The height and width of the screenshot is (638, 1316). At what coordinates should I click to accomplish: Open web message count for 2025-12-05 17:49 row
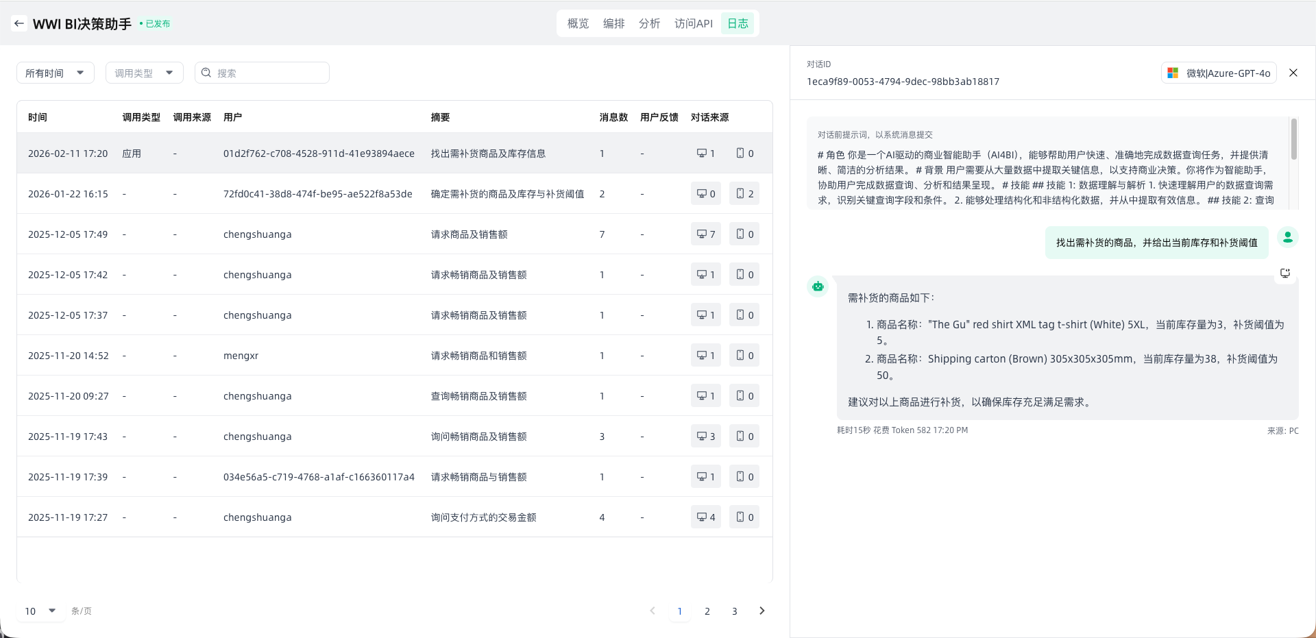click(x=705, y=234)
